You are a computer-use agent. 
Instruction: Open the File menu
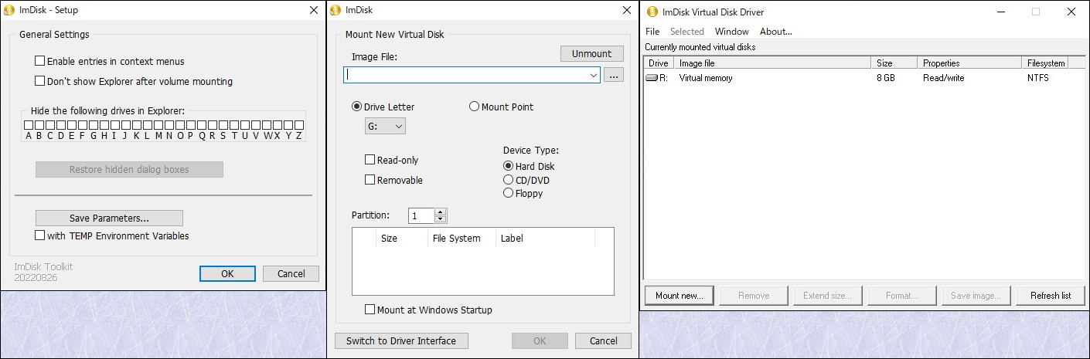pyautogui.click(x=652, y=32)
